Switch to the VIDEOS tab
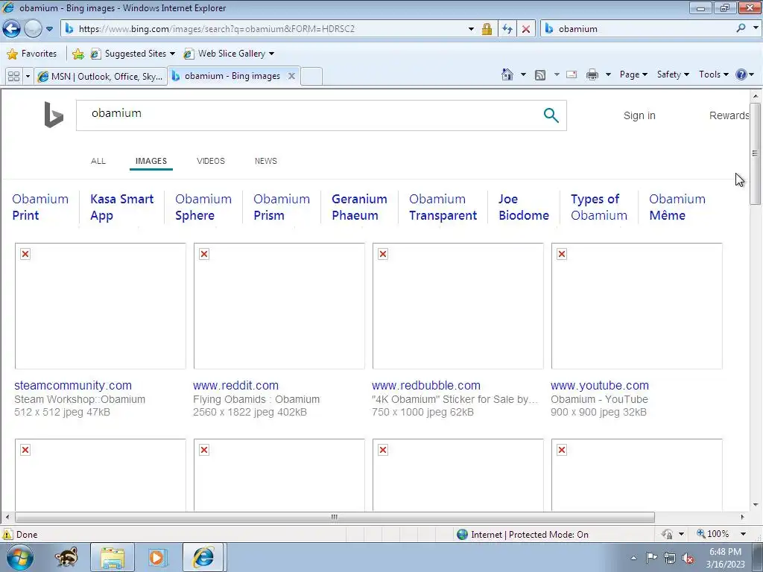763x572 pixels. pyautogui.click(x=211, y=161)
